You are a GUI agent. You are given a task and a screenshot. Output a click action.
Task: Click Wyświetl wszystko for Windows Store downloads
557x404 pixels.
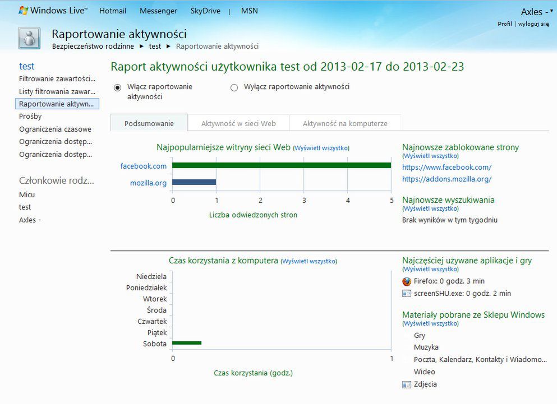point(431,323)
